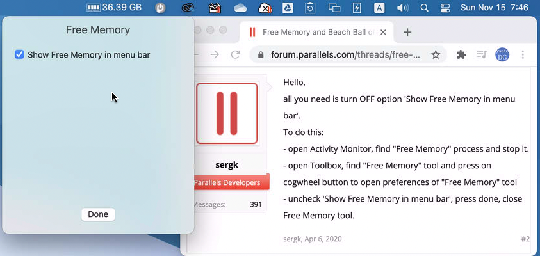Open a new browser tab
540x256 pixels.
click(407, 32)
